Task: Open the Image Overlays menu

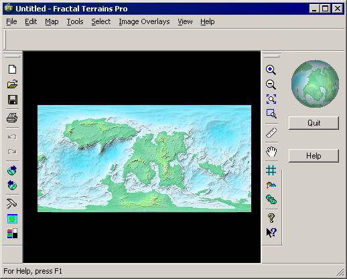Action: click(144, 21)
